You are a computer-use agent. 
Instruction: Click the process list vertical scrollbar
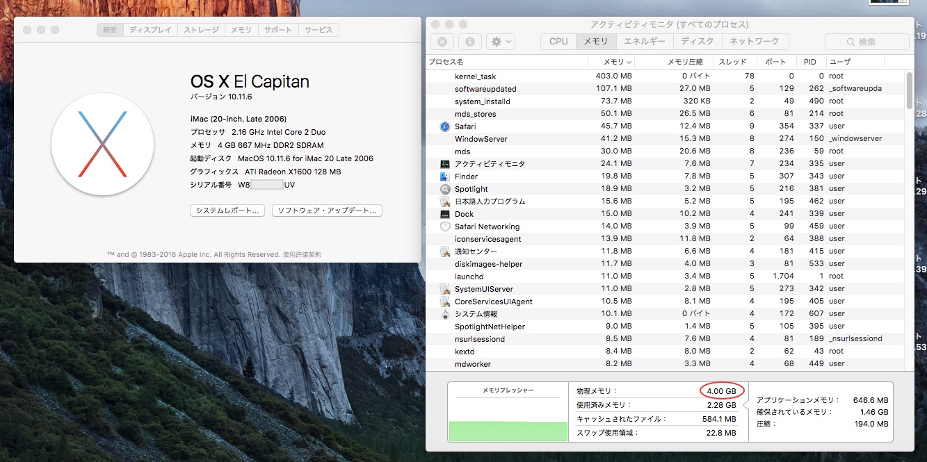[909, 90]
